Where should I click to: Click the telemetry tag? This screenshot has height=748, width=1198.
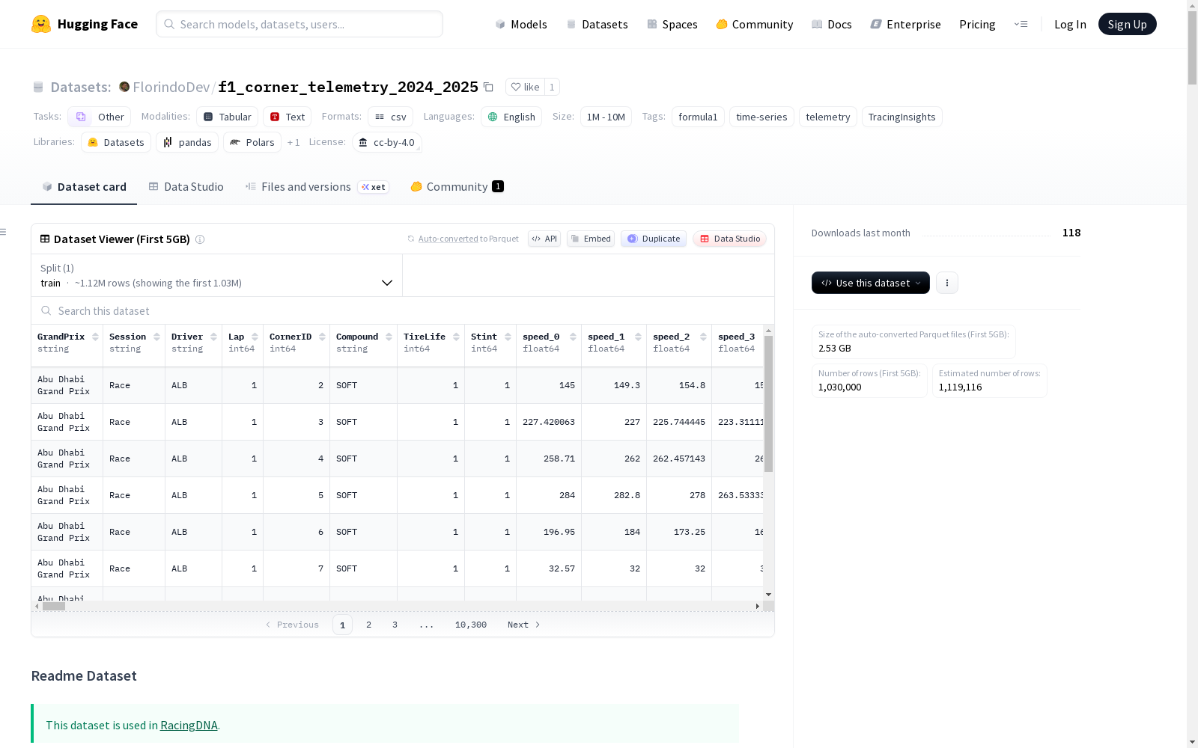click(x=828, y=117)
